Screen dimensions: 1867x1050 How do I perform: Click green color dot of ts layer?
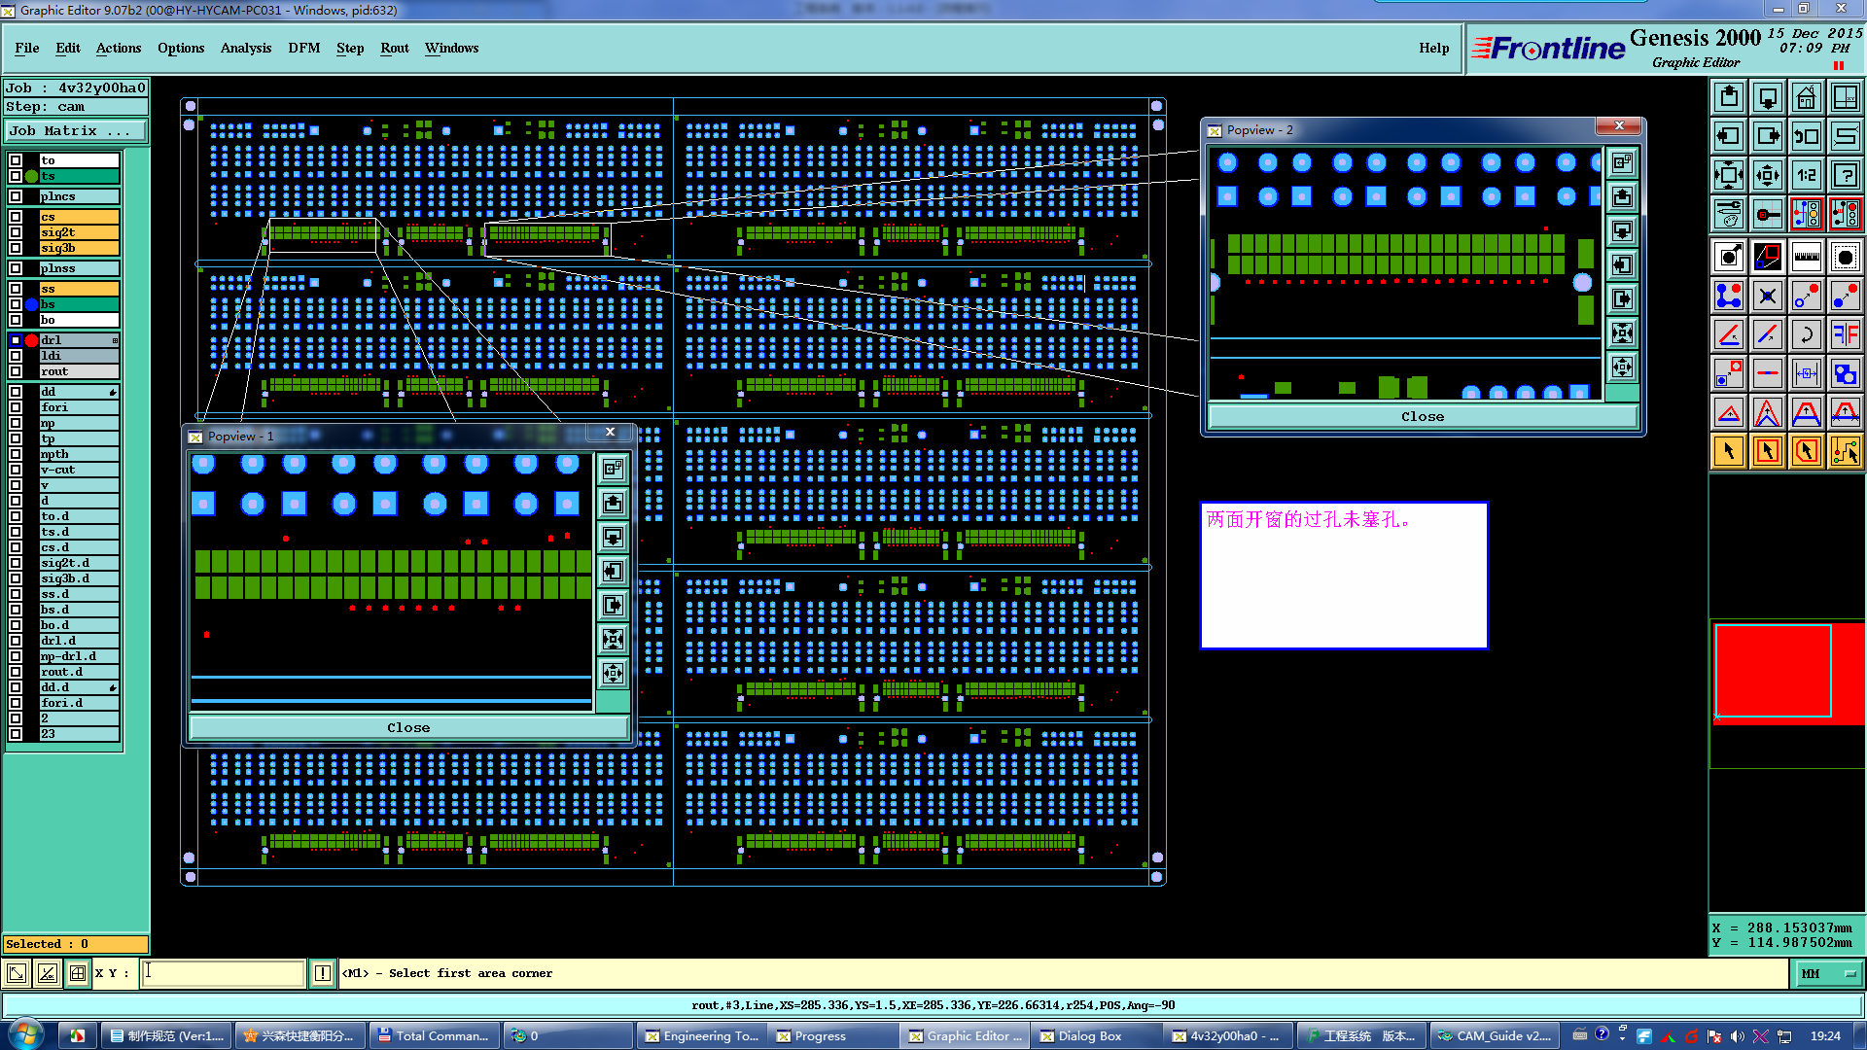coord(32,176)
